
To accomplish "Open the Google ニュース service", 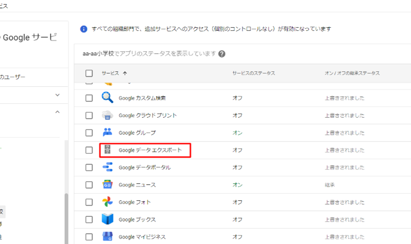I will 137,185.
